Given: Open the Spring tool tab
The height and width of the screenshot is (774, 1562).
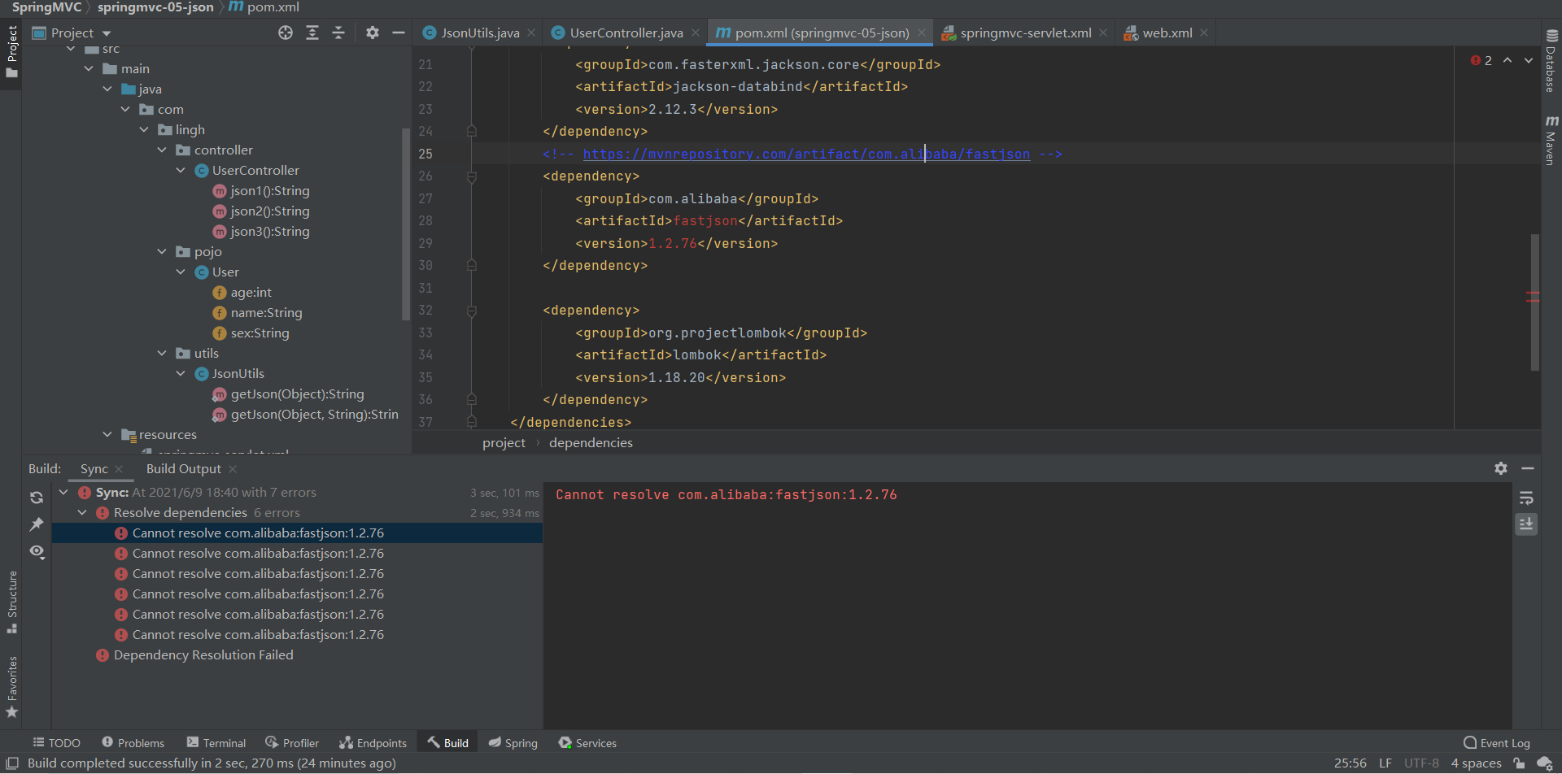Looking at the screenshot, I should [x=513, y=743].
